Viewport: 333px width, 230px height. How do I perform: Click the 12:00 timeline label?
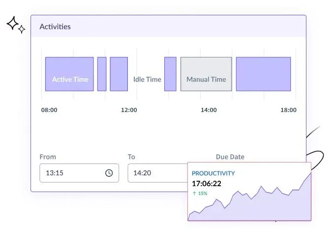coord(129,110)
